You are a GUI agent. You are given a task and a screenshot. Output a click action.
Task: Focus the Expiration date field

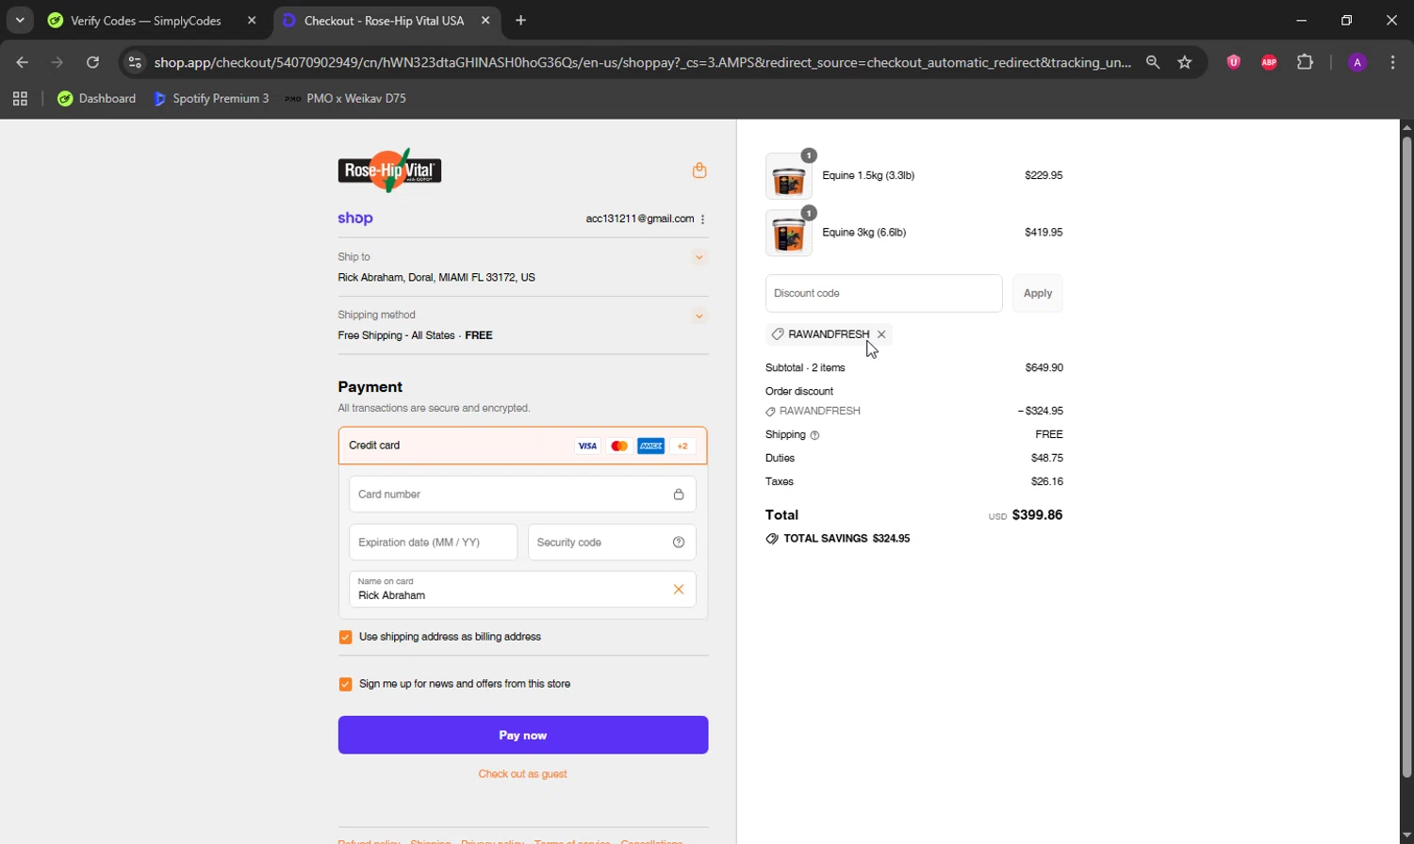(x=433, y=543)
